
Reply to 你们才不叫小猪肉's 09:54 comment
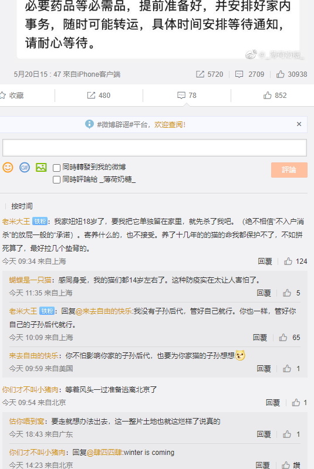pyautogui.click(x=273, y=403)
